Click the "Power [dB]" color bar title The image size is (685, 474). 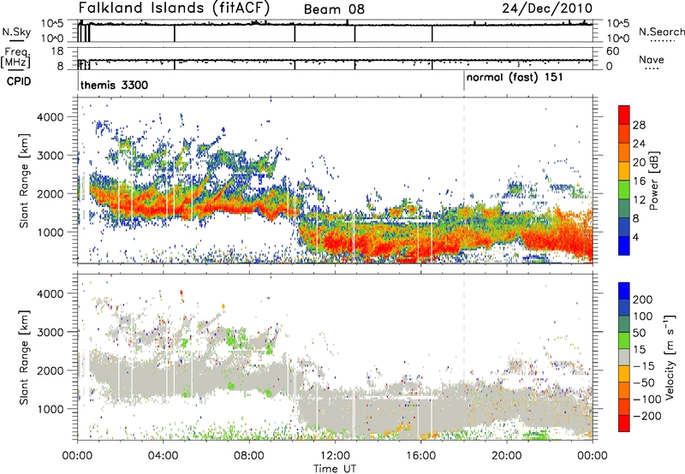(654, 181)
